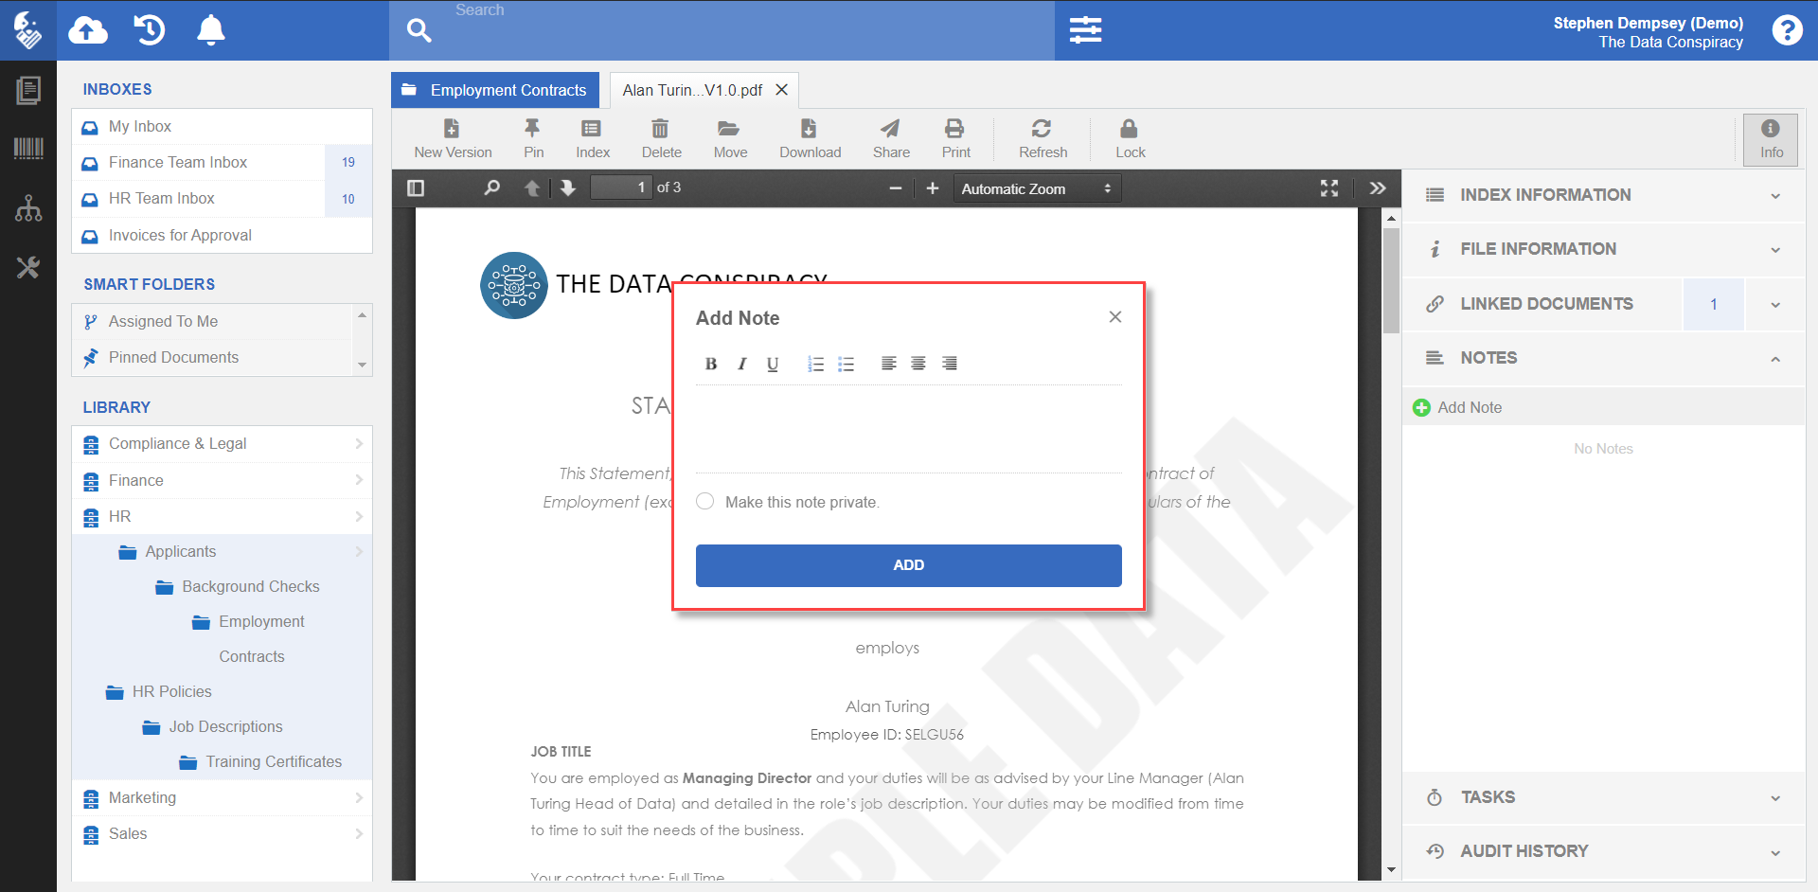Toggle the Info panel button
Image resolution: width=1818 pixels, height=892 pixels.
pos(1771,140)
